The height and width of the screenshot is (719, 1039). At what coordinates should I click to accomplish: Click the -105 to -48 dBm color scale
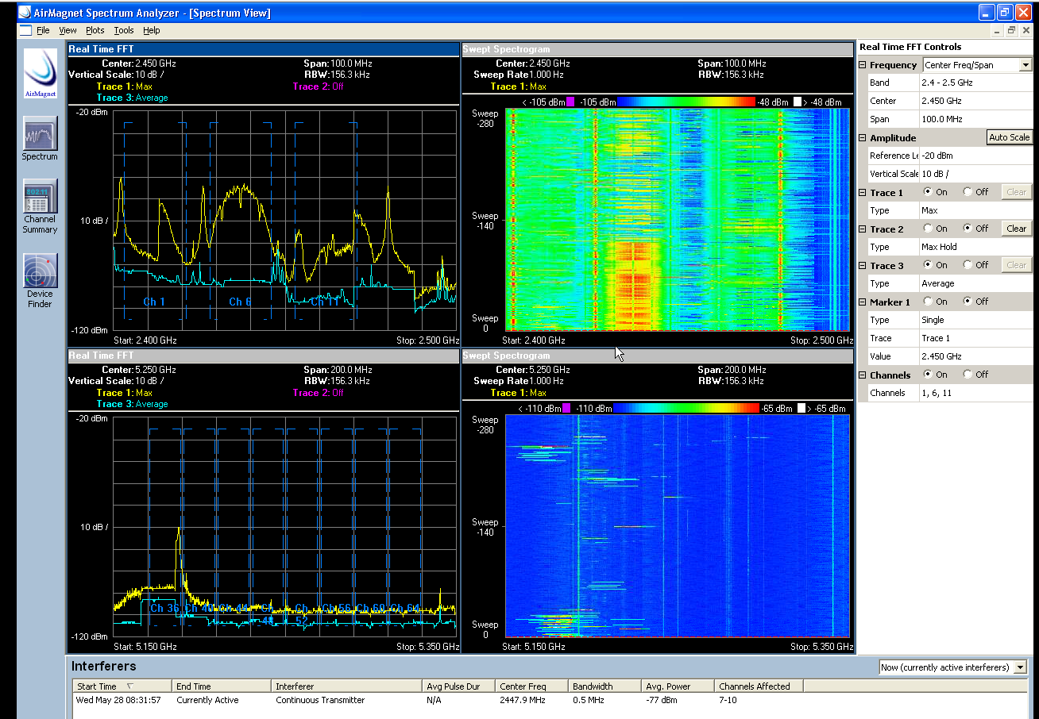686,102
